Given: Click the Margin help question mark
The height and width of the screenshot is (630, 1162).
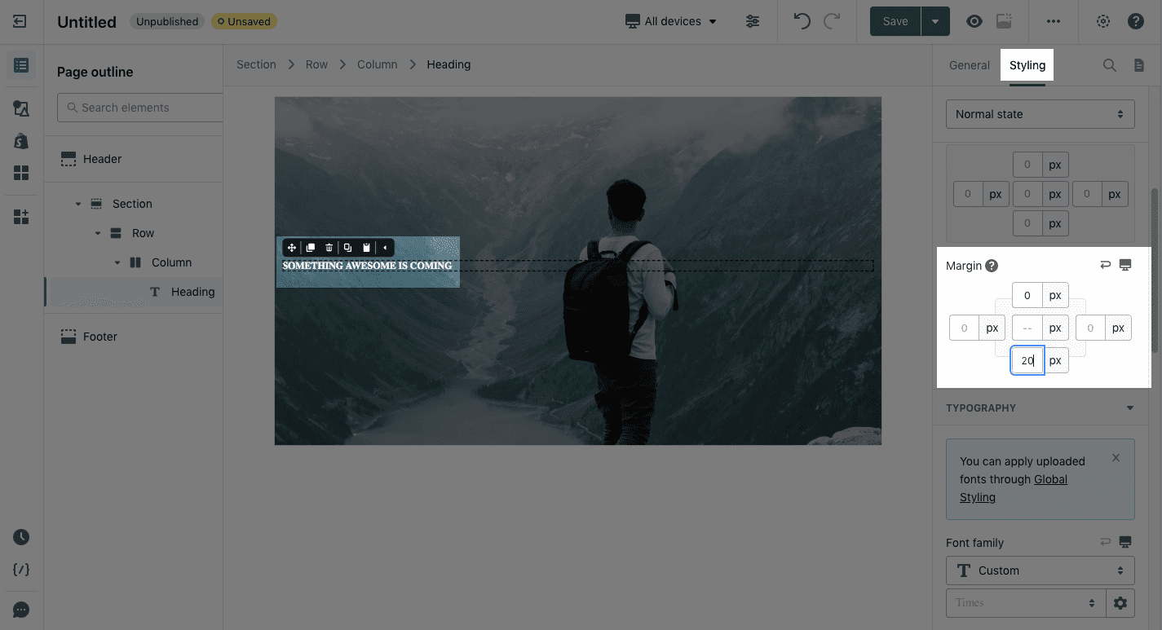Looking at the screenshot, I should click(x=992, y=266).
